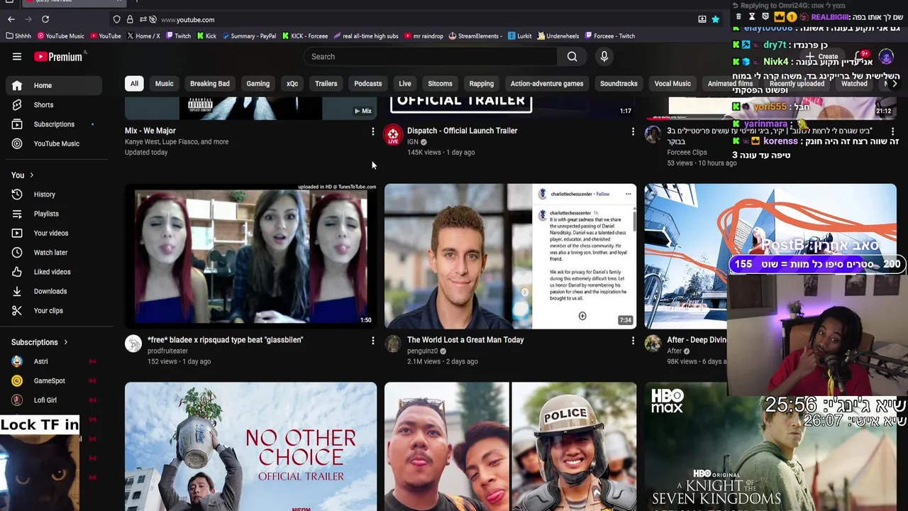Play the No Other Choice trailer thumbnail
The height and width of the screenshot is (511, 908).
click(251, 446)
